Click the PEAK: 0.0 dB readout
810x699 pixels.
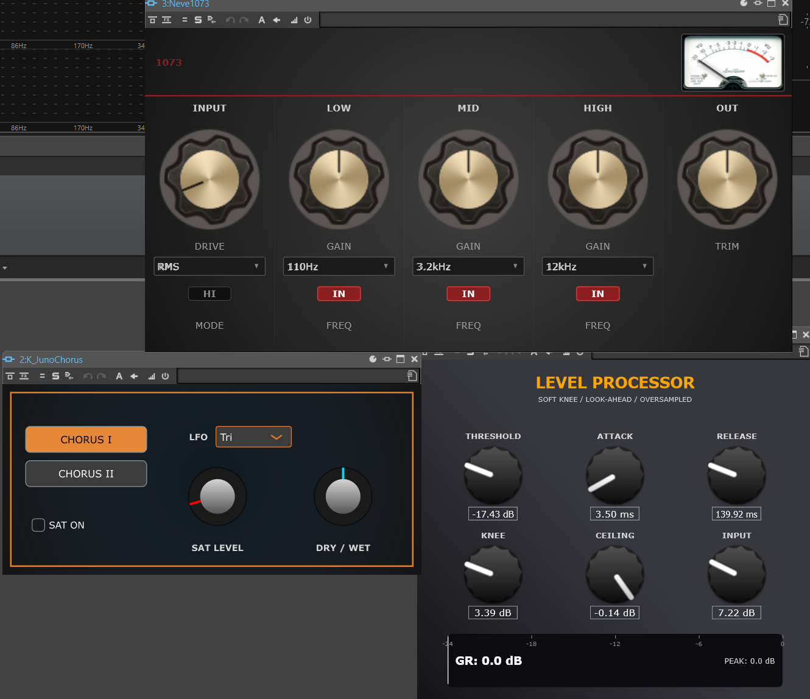point(750,661)
